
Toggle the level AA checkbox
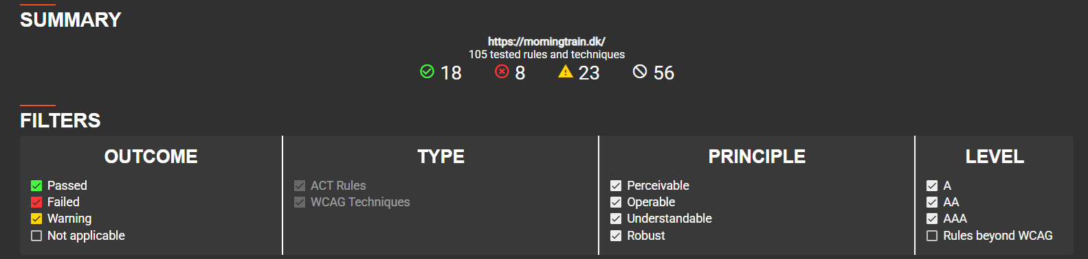pos(932,202)
